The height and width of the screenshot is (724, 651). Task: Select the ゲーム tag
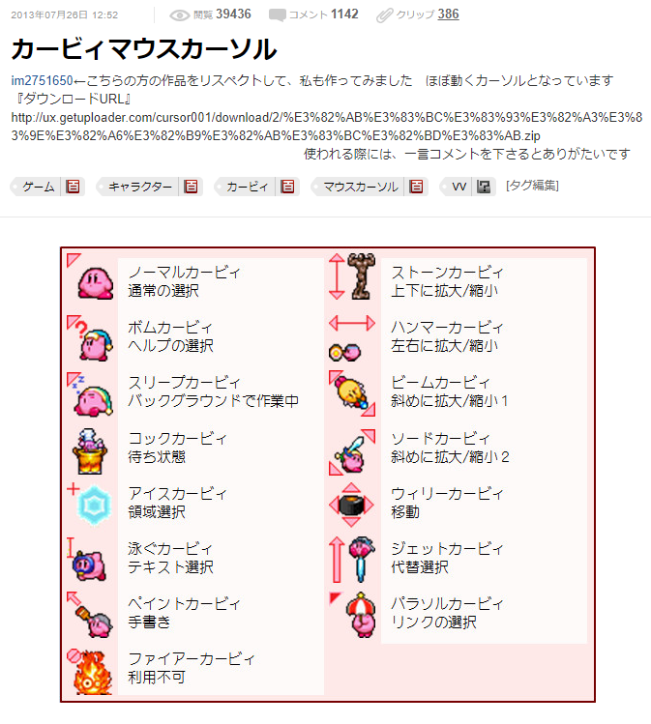tap(39, 187)
